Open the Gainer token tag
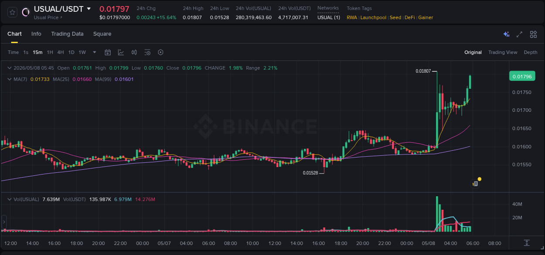This screenshot has height=255, width=545. [x=426, y=17]
